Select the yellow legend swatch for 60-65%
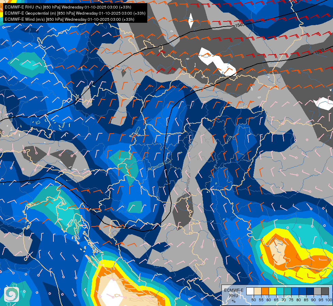This screenshot has height=306, width=333. click(x=273, y=291)
